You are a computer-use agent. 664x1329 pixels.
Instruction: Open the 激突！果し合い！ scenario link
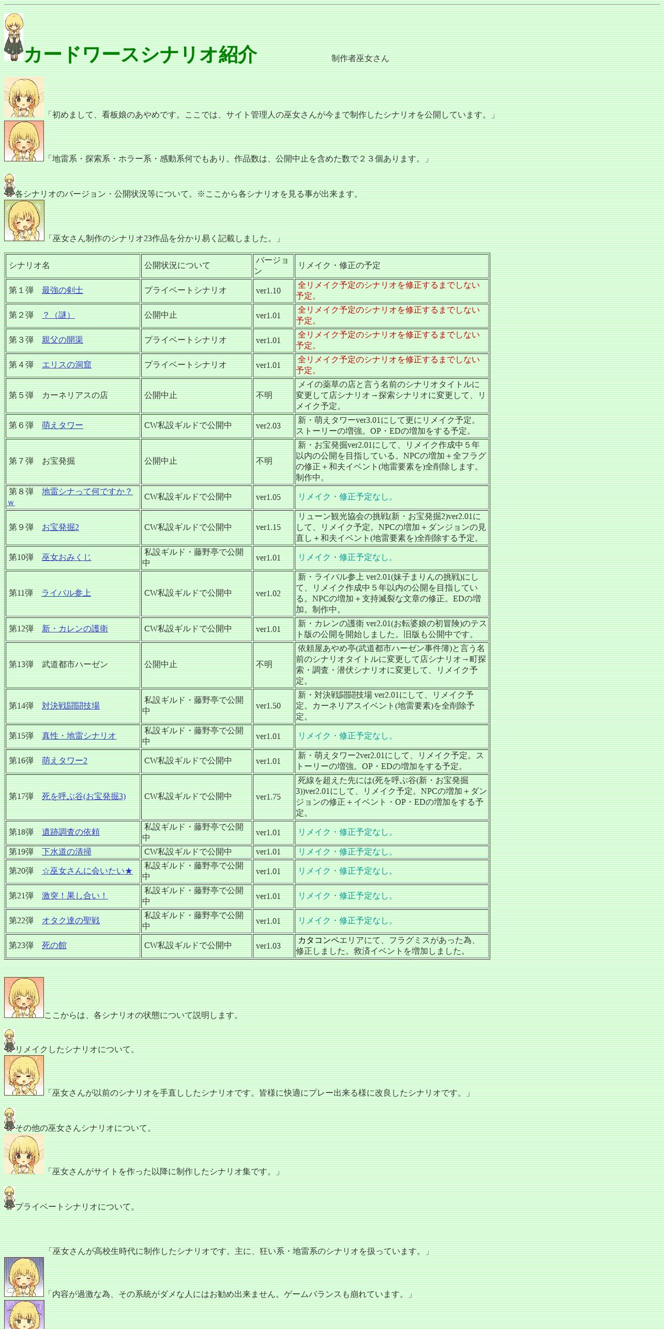pos(74,896)
